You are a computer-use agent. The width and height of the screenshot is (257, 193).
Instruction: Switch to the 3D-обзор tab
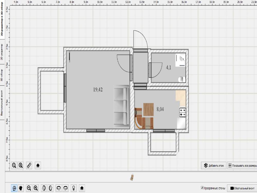(x=2, y=75)
